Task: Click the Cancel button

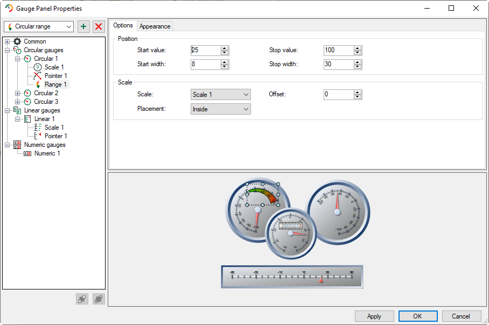Action: pyautogui.click(x=461, y=316)
